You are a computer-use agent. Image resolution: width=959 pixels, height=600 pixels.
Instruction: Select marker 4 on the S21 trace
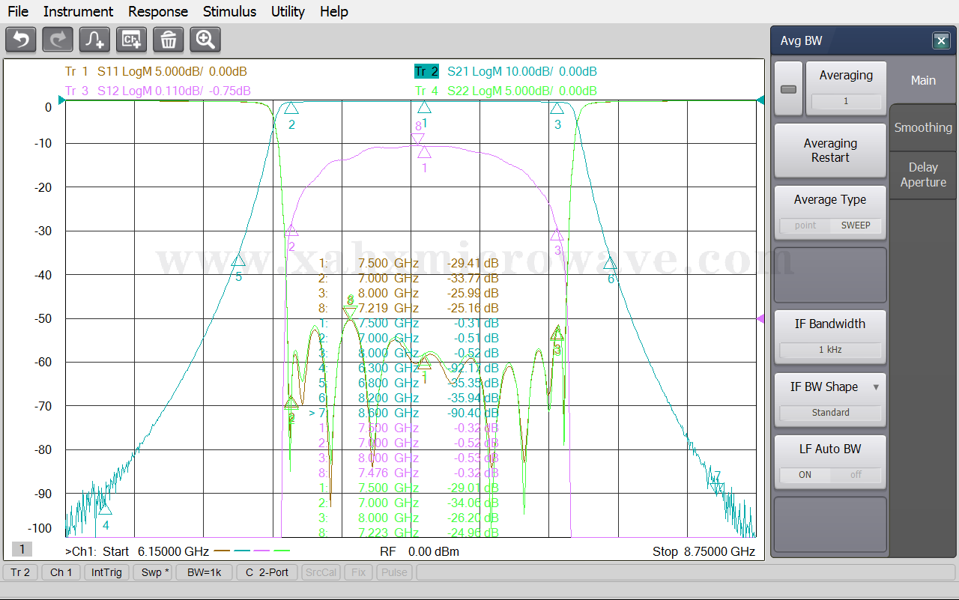pos(105,509)
